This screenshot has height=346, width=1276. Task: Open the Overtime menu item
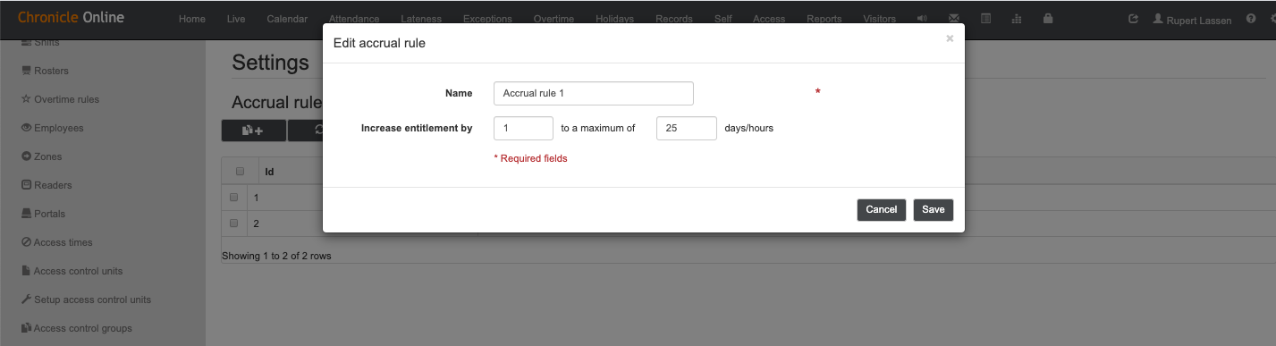pos(553,19)
